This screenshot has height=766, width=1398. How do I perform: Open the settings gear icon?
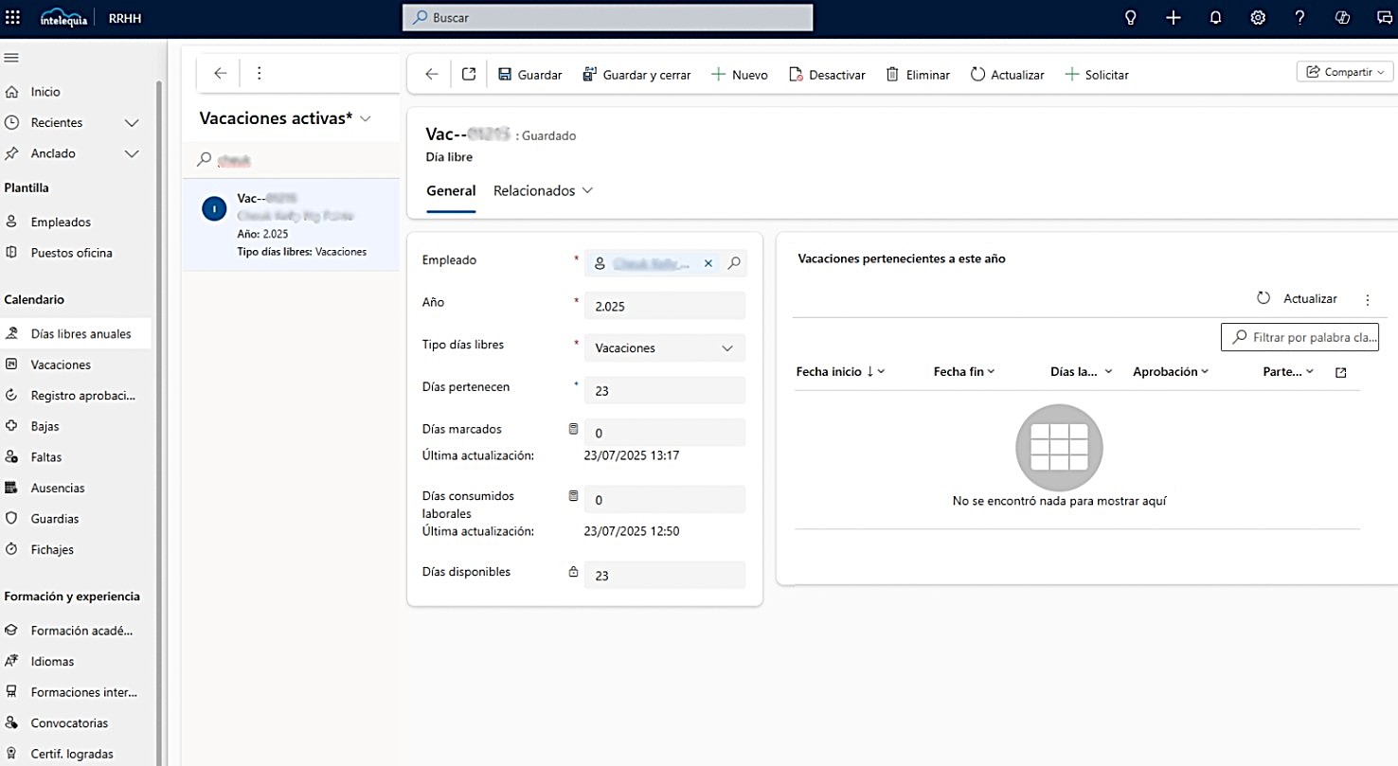(1258, 17)
